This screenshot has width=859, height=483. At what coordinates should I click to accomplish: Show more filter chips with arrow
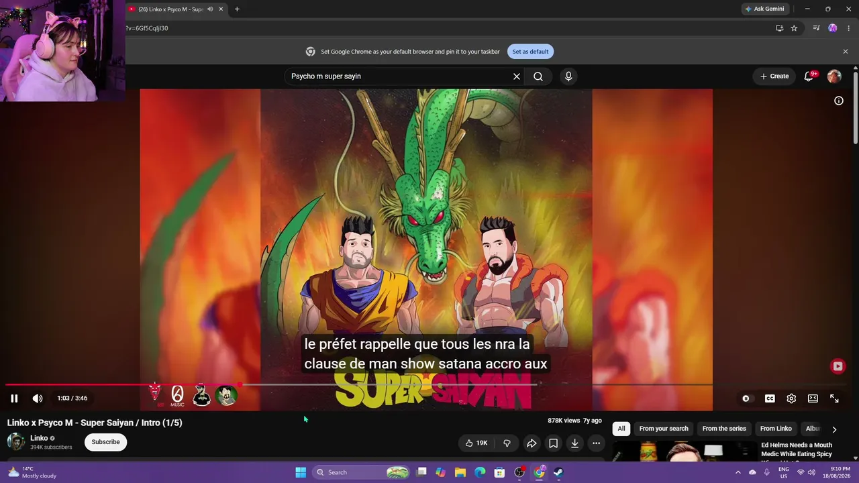[834, 429]
